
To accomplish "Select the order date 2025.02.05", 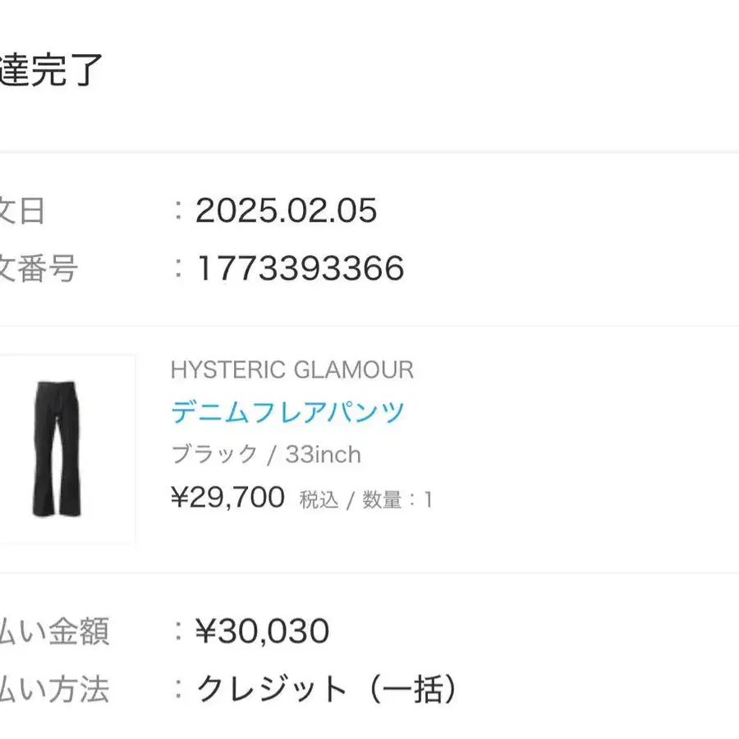I will [286, 211].
